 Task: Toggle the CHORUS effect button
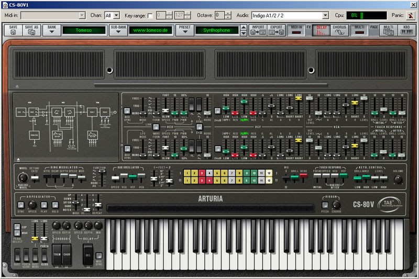(x=339, y=30)
